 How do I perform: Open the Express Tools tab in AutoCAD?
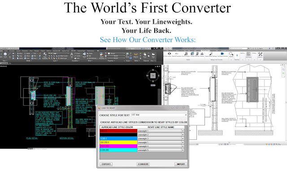[x=65, y=51]
